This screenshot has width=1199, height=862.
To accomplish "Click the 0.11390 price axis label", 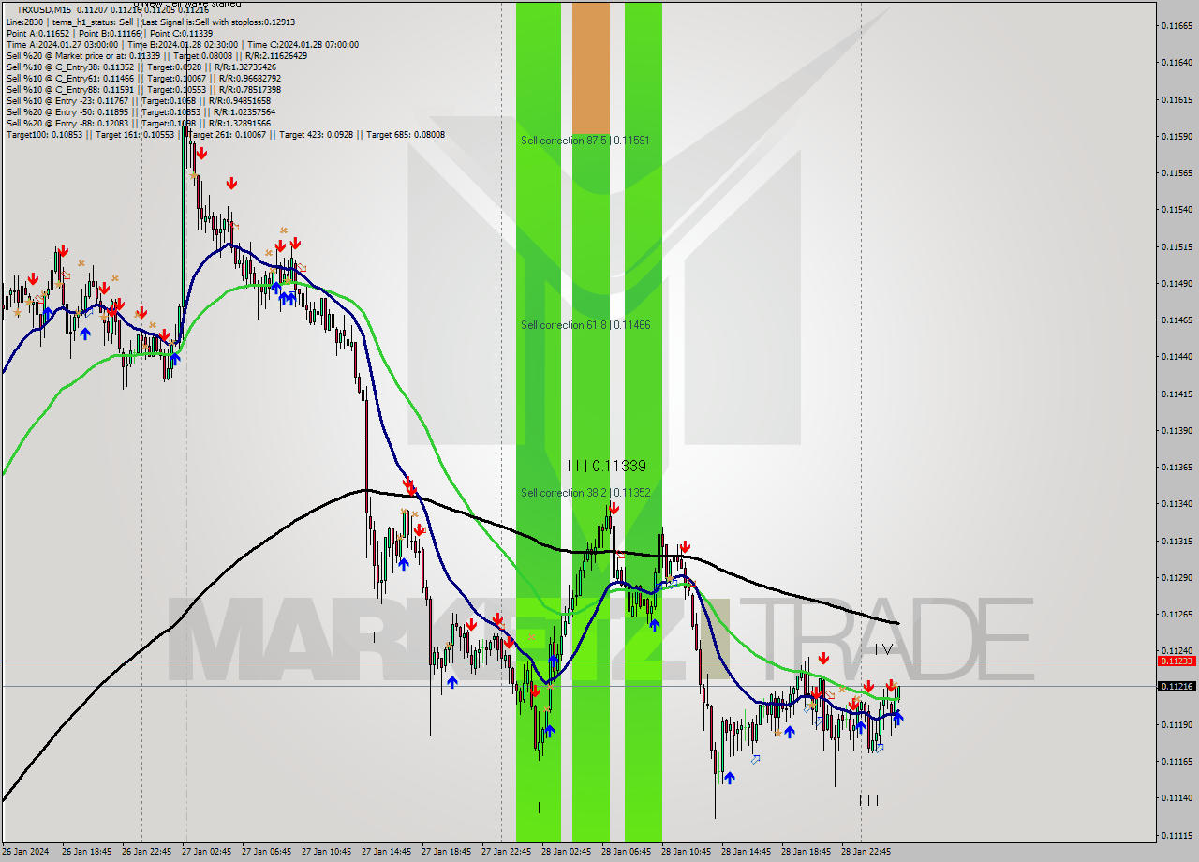I will tap(1177, 430).
